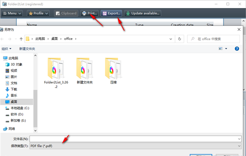Click the search box 在 office 中搜索
Viewport: 246px width, 156px height.
pyautogui.click(x=213, y=39)
